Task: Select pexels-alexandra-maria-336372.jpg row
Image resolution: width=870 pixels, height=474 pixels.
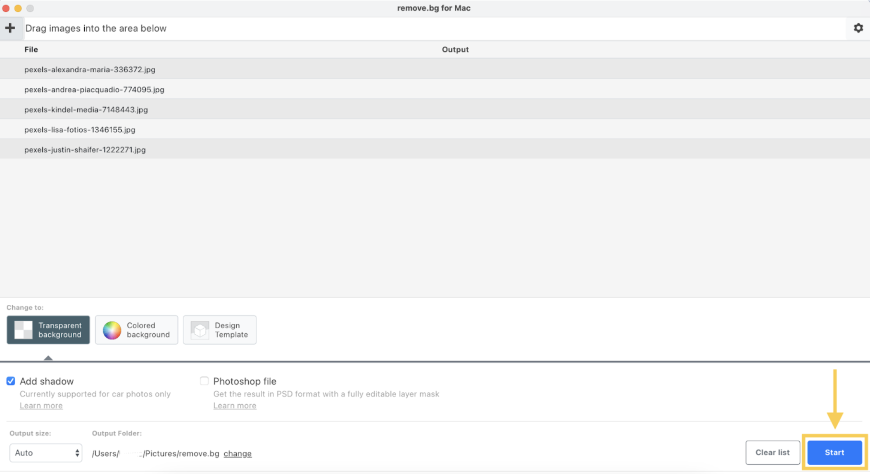Action: point(435,69)
